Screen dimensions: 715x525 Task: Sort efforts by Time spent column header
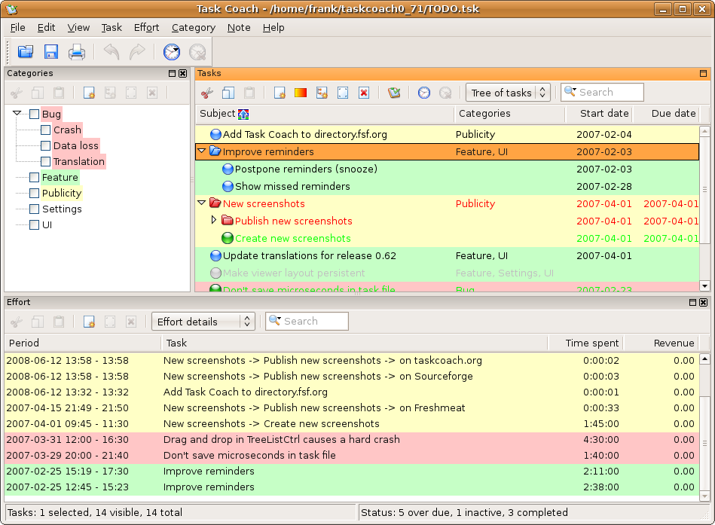pyautogui.click(x=592, y=343)
